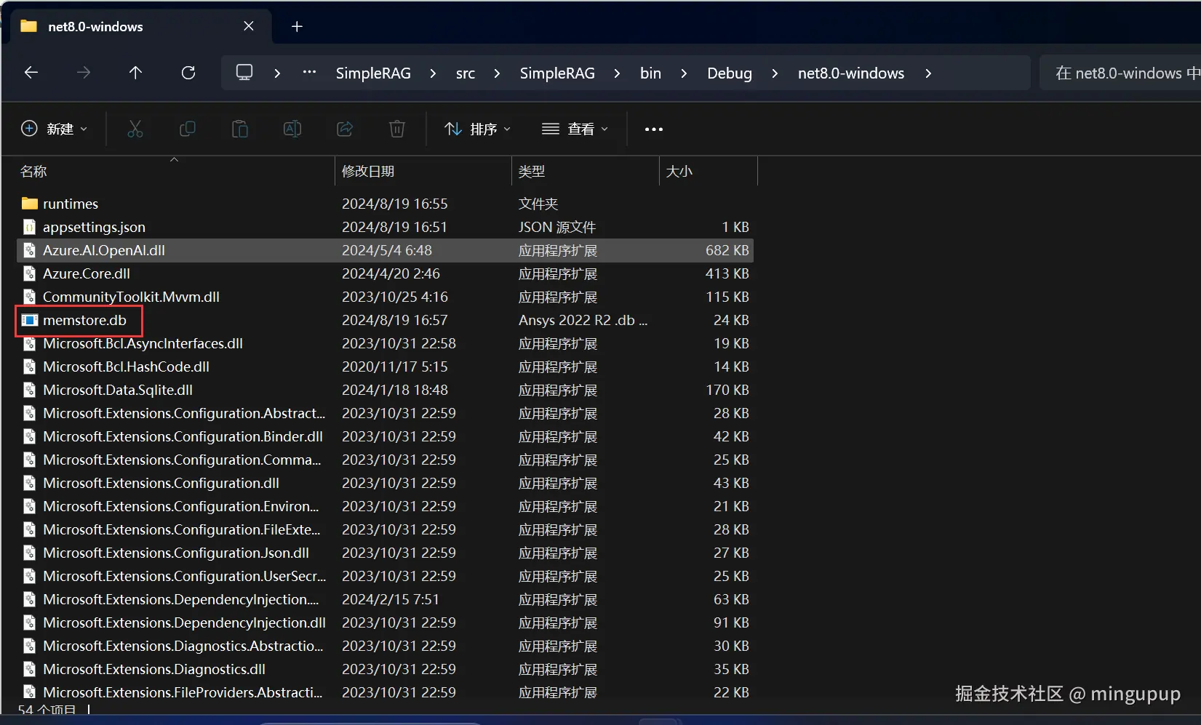Image resolution: width=1201 pixels, height=725 pixels.
Task: Select Microsoft.Extensions.Diagnostics.Abstractio... file name
Action: pyautogui.click(x=183, y=646)
